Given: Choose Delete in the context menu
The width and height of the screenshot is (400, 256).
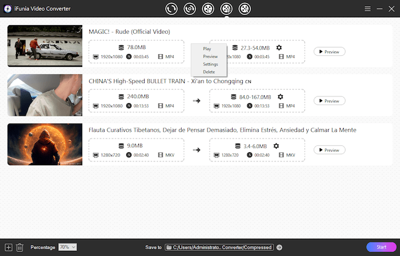Looking at the screenshot, I should pos(209,72).
